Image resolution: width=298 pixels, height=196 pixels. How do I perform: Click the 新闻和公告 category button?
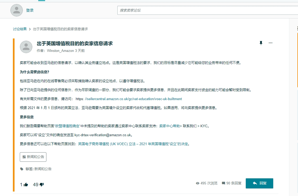click(33, 157)
